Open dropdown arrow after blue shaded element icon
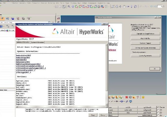The image size is (167, 117). pyautogui.click(x=124, y=101)
